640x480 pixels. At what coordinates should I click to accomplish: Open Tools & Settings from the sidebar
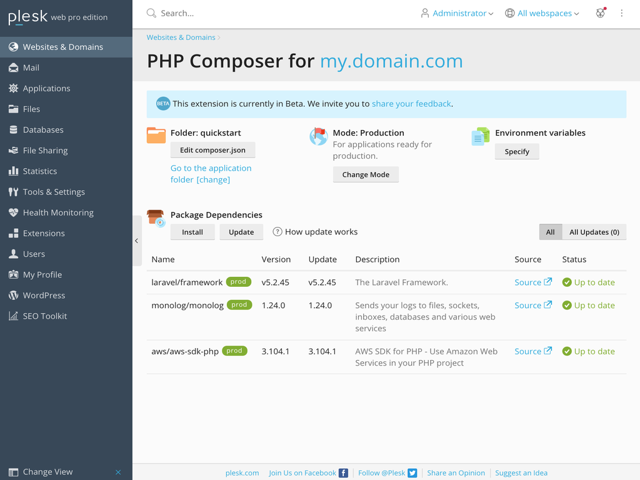14,192
